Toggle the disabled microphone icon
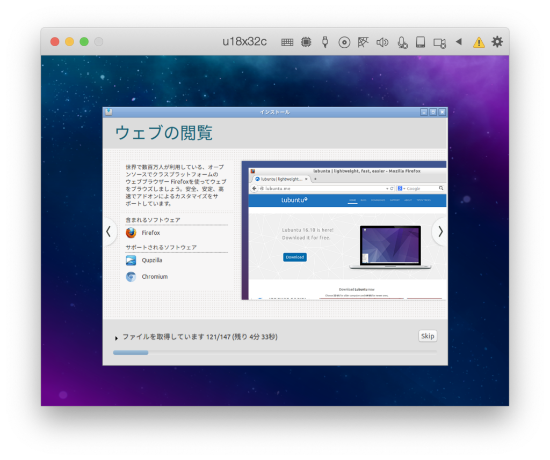Image resolution: width=550 pixels, height=460 pixels. tap(402, 42)
